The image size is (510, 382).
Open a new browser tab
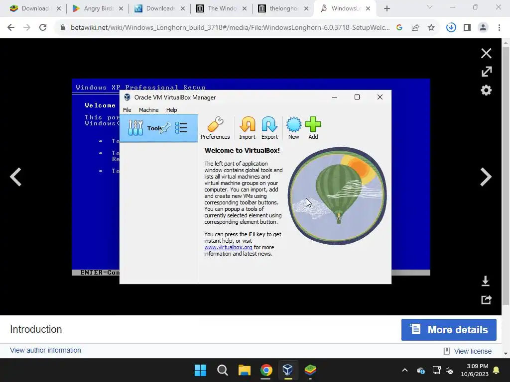click(x=386, y=9)
